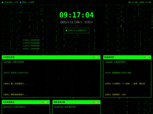The image size is (153, 114).
Task: Click the [成功] 系統核心初始化完成 line
Action: point(16,73)
